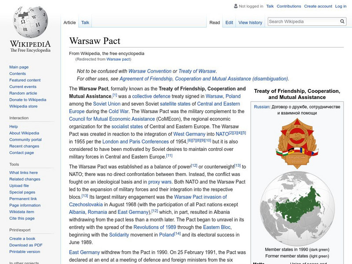This screenshot has width=352, height=264.
Task: Open the NATO link
Action: point(222,134)
